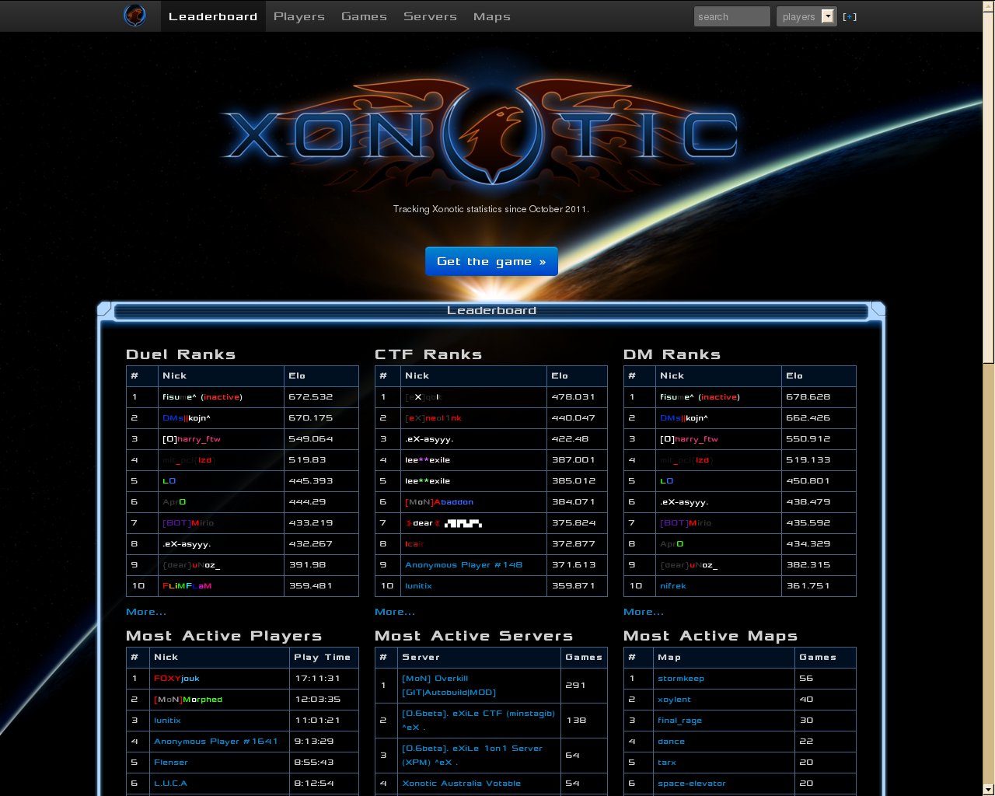Image resolution: width=995 pixels, height=796 pixels.
Task: Select Anonymous Player #148 in CTF Ranks
Action: [463, 565]
